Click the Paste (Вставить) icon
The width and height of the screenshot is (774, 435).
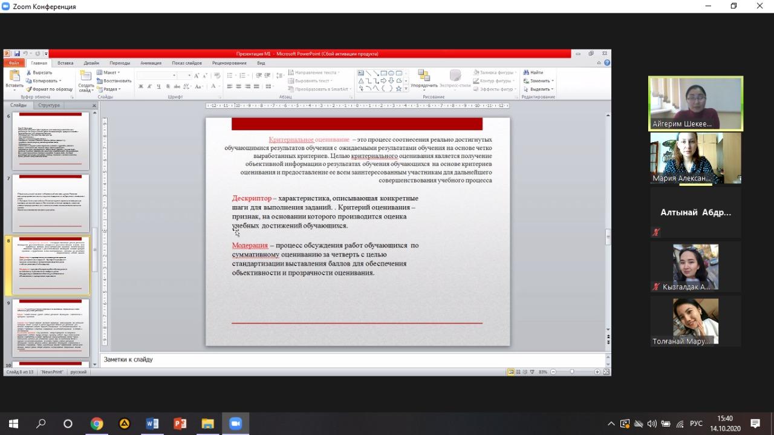tap(14, 76)
